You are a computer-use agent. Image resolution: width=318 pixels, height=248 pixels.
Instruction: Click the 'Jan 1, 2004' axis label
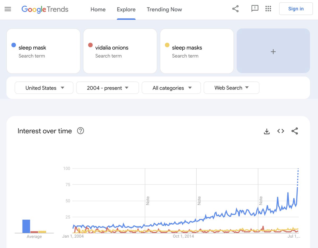point(73,236)
